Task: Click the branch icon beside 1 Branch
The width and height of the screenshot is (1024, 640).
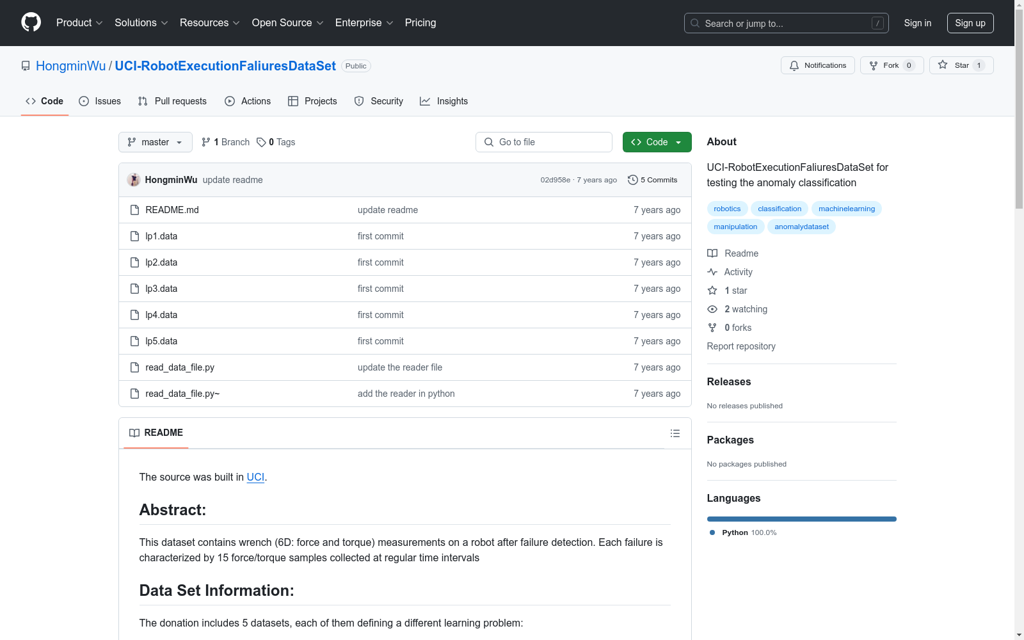Action: [x=206, y=142]
